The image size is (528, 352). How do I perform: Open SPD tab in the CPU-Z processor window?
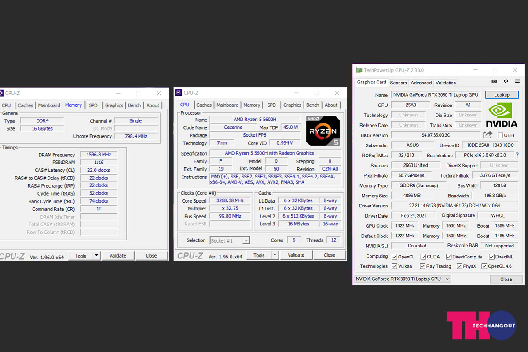tap(271, 105)
